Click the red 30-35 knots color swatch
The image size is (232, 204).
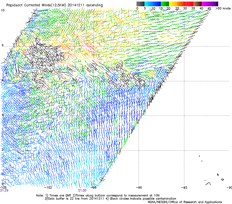click(x=189, y=4)
